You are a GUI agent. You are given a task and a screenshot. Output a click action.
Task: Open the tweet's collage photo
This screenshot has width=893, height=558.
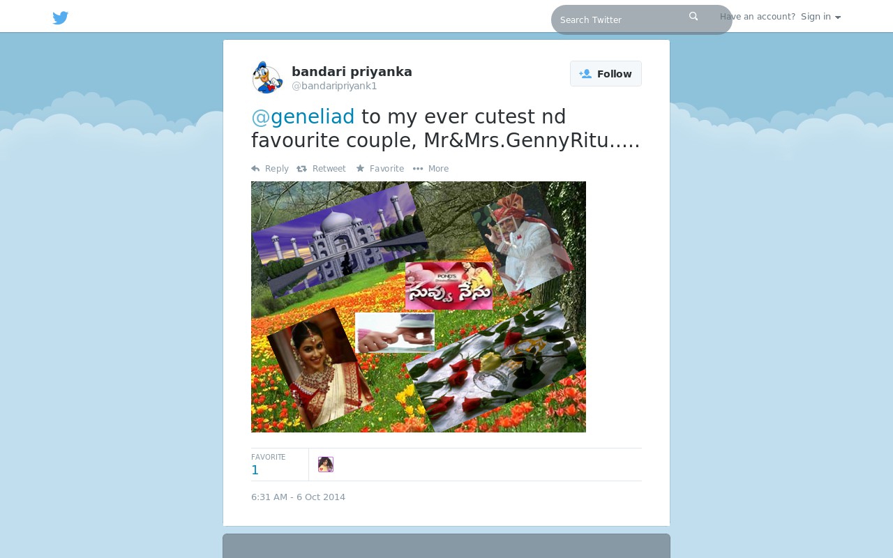coord(419,307)
